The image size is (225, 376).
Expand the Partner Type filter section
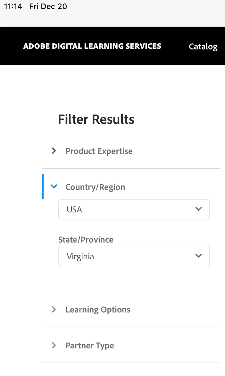(90, 346)
